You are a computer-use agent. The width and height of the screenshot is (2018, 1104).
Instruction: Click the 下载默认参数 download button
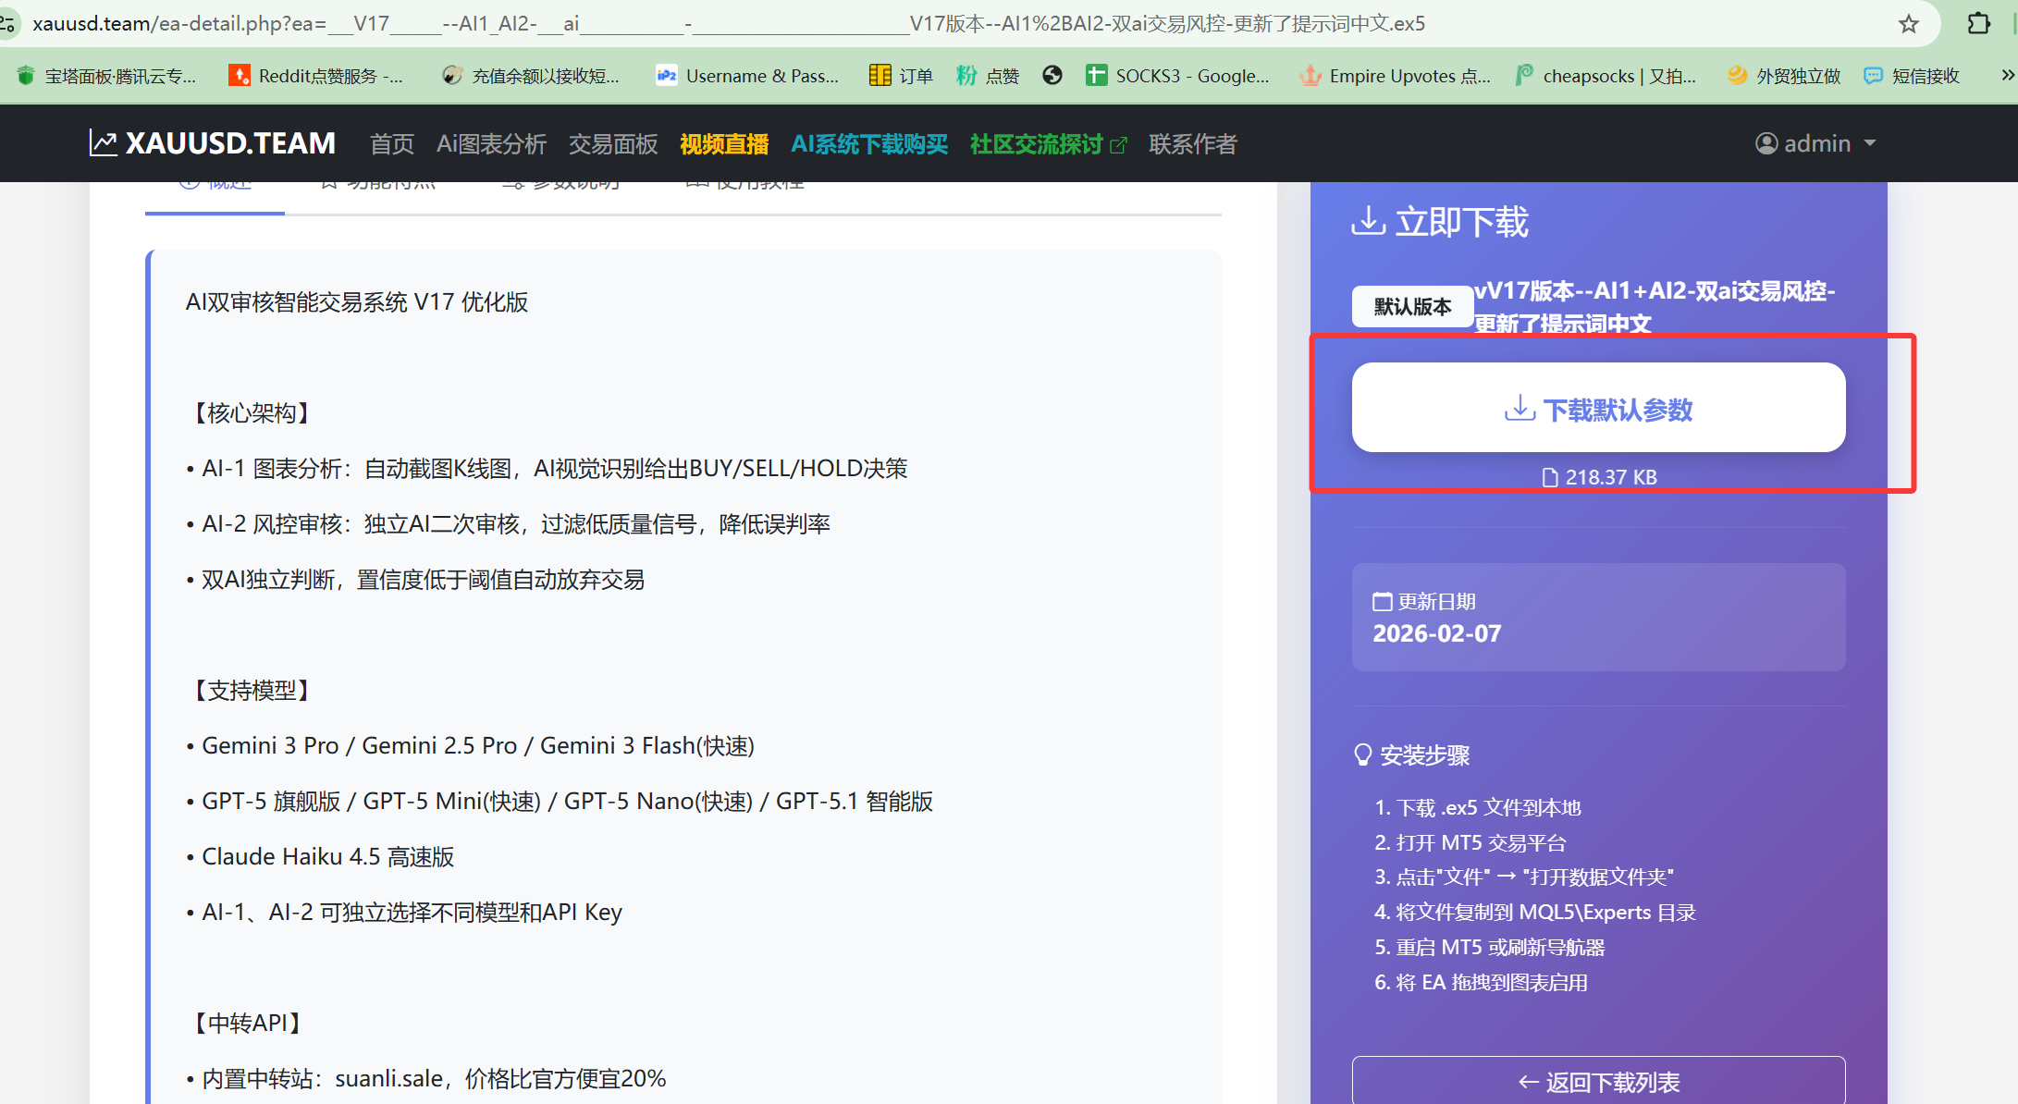(x=1598, y=408)
